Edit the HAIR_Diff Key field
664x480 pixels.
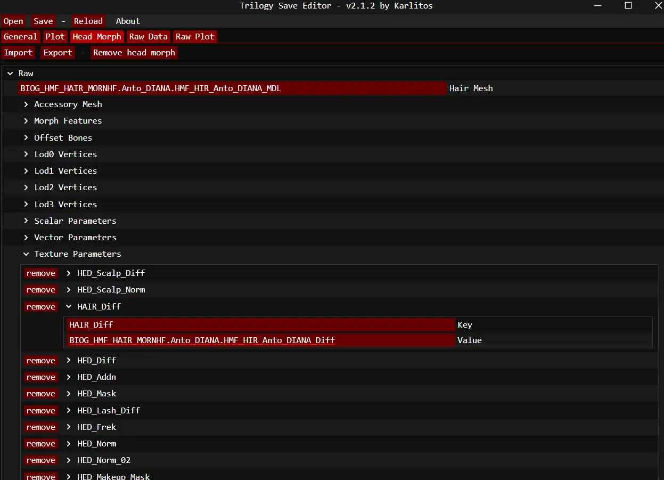click(x=261, y=325)
